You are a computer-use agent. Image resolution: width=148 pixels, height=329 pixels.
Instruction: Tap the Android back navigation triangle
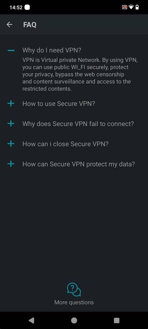tap(32, 320)
